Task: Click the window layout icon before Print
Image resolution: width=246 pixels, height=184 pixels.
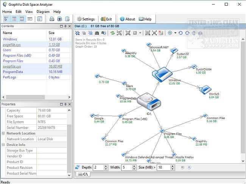Action: point(39,19)
